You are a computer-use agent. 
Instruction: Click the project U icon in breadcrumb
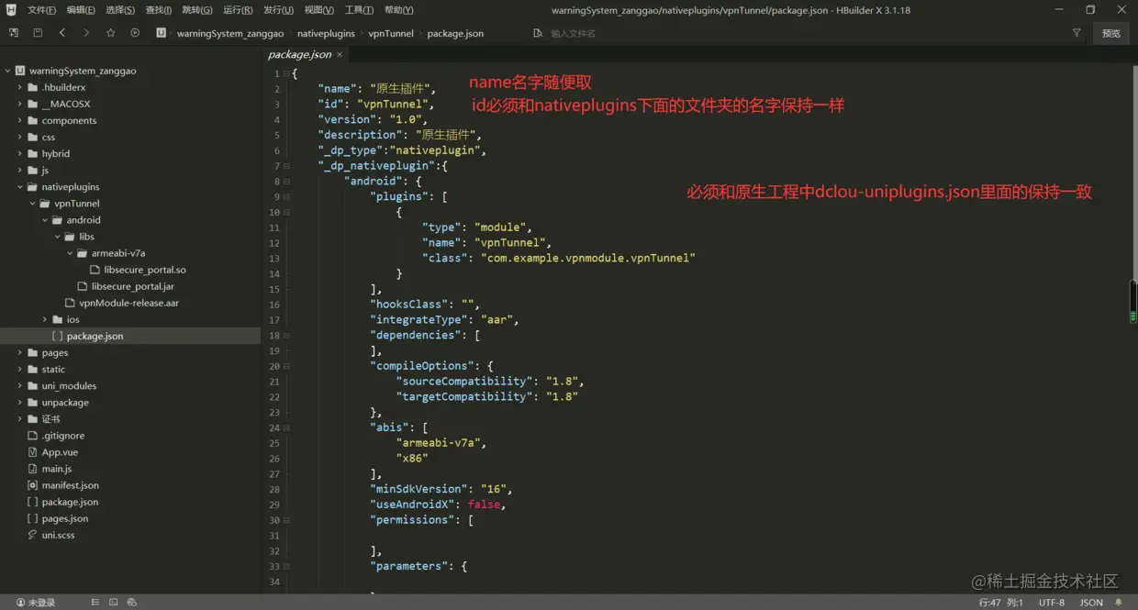point(161,33)
